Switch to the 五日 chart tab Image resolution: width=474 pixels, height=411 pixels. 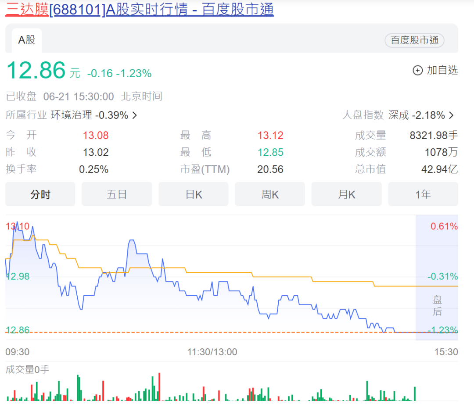point(117,194)
